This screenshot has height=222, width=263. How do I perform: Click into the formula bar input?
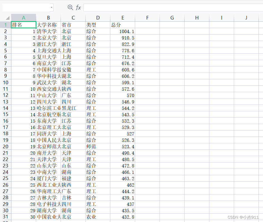(173, 8)
